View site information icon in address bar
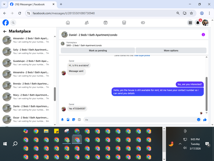 pos(29,13)
